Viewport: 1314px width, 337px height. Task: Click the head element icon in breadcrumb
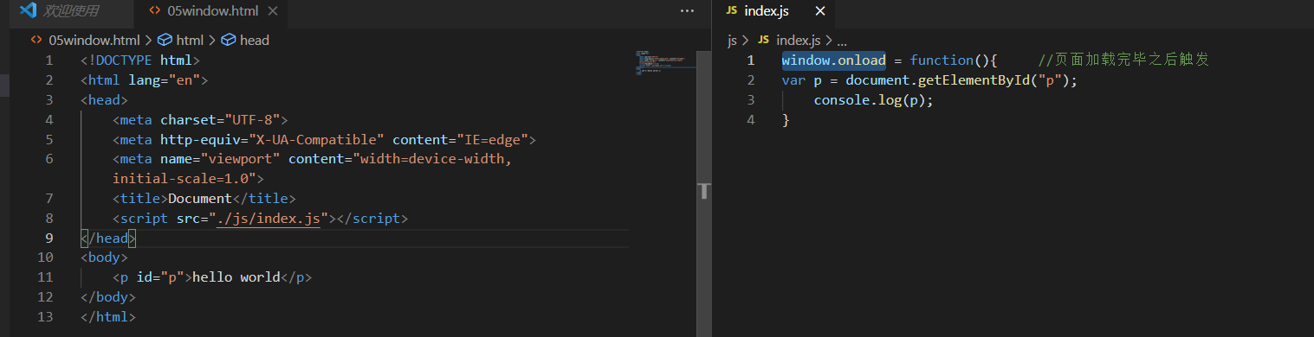(x=228, y=40)
